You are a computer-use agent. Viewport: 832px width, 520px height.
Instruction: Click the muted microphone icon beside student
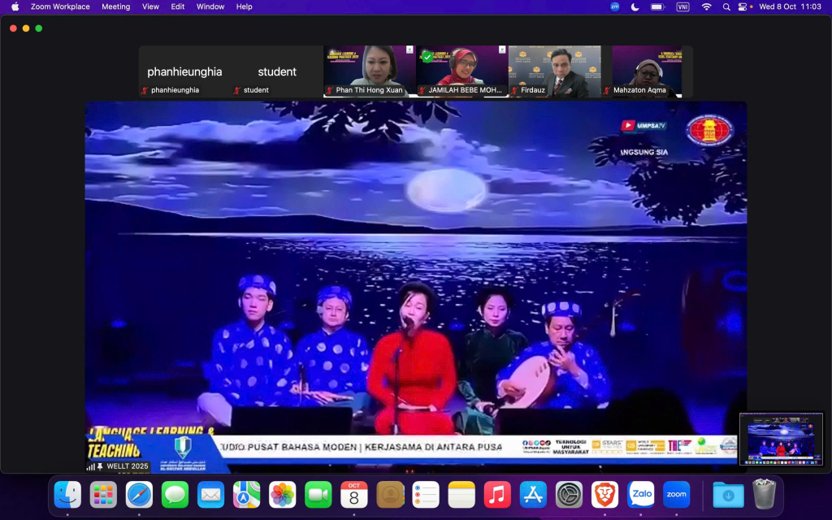[236, 90]
